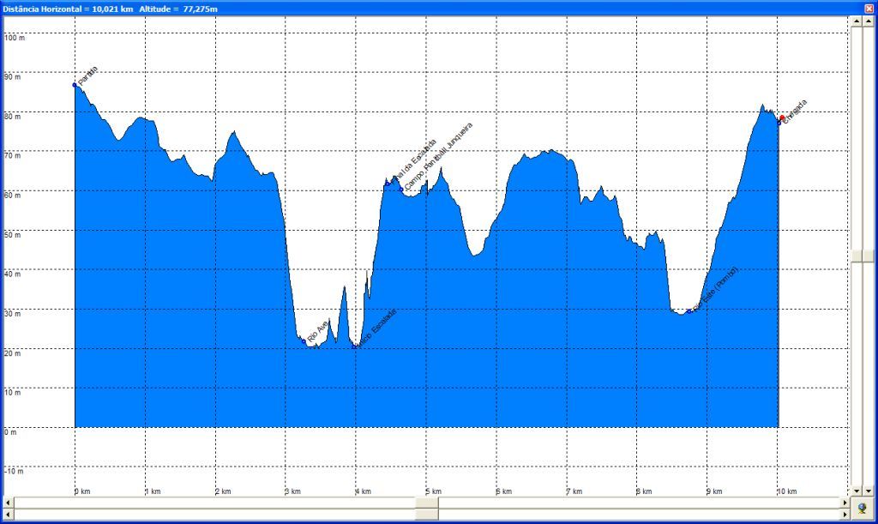Click the Partida waypoint marker

click(75, 85)
